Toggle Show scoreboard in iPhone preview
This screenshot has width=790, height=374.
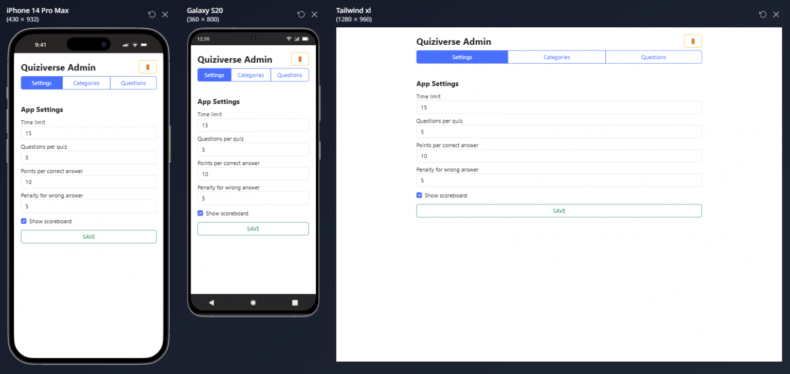(x=24, y=221)
